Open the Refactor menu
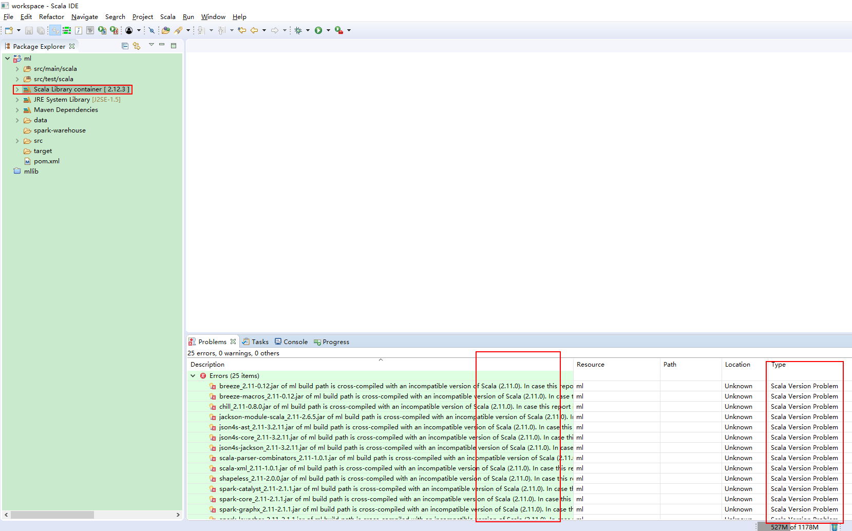Screen dimensions: 852x531 pyautogui.click(x=51, y=17)
